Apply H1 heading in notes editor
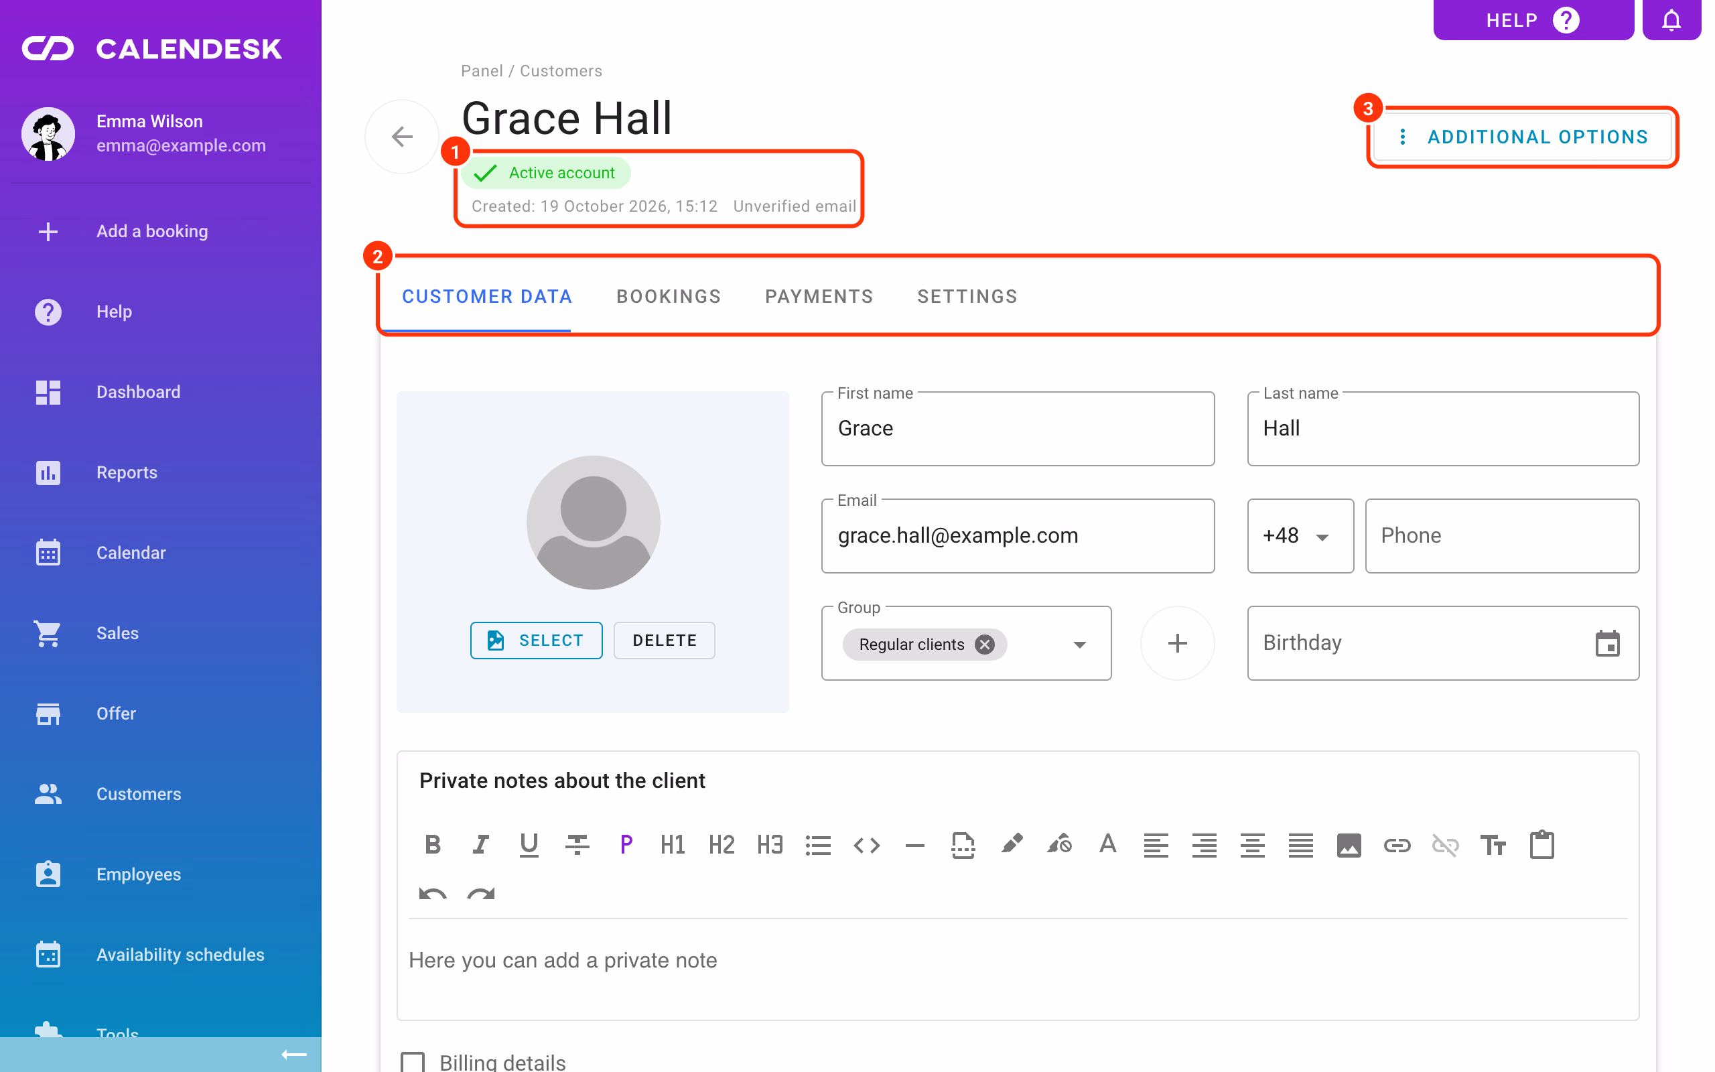The image size is (1715, 1072). click(673, 844)
